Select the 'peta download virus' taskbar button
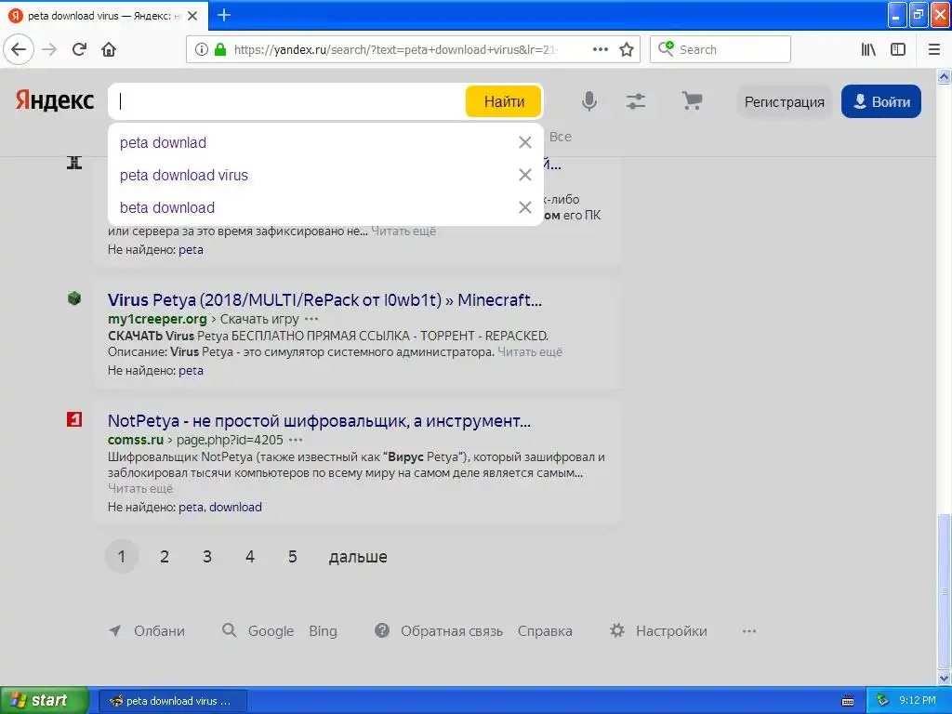952x714 pixels. (x=172, y=701)
